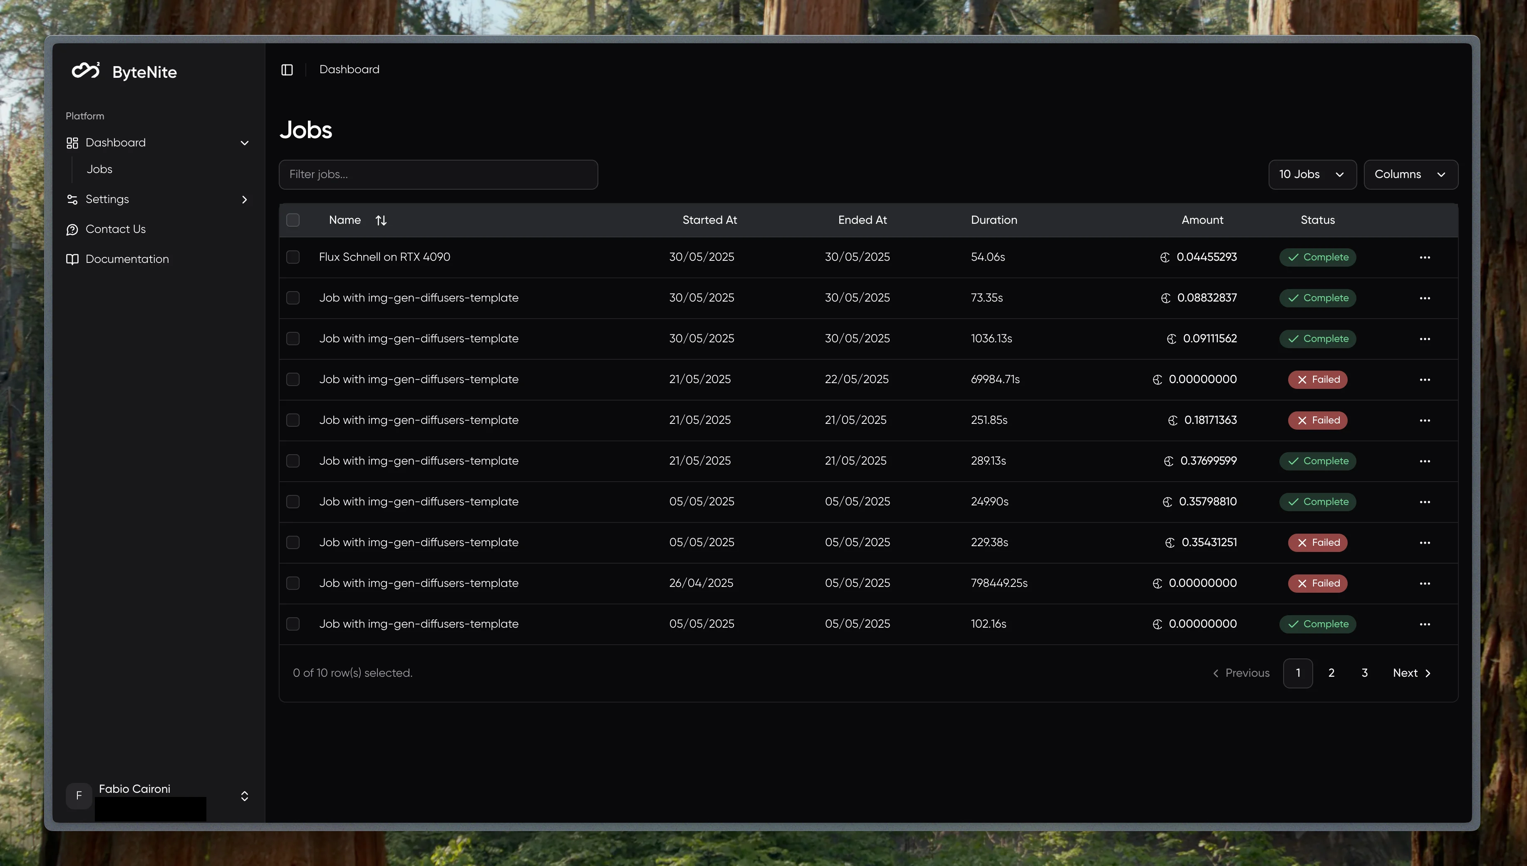
Task: Check the row with duration 289.13s
Action: tap(293, 461)
